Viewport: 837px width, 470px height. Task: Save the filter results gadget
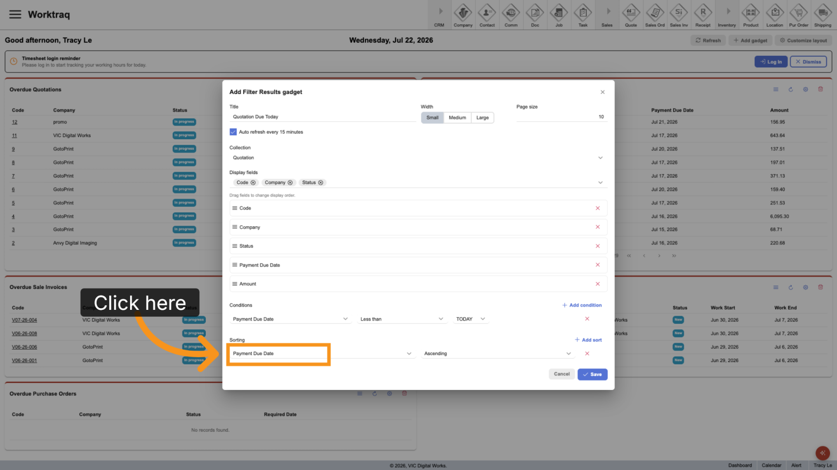point(592,375)
